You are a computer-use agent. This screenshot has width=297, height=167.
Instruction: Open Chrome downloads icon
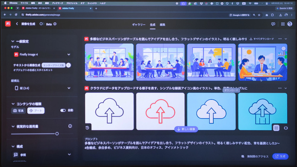[281, 15]
